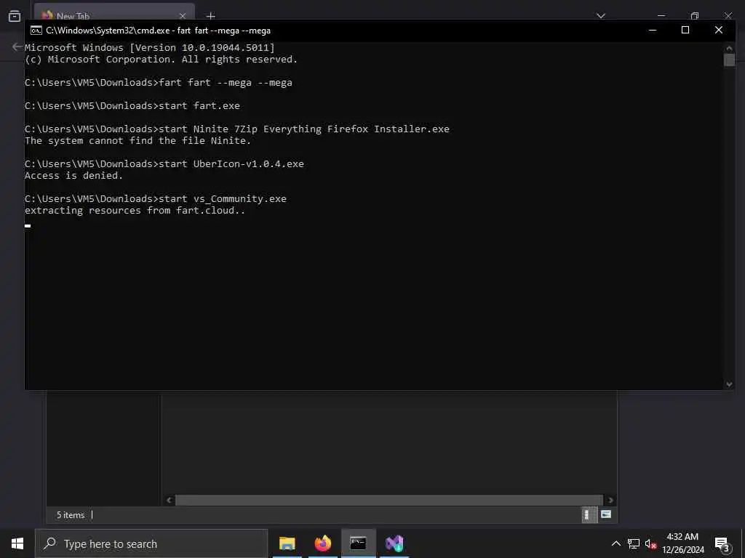
Task: Click the 'start fart.exe' command line
Action: [x=132, y=106]
